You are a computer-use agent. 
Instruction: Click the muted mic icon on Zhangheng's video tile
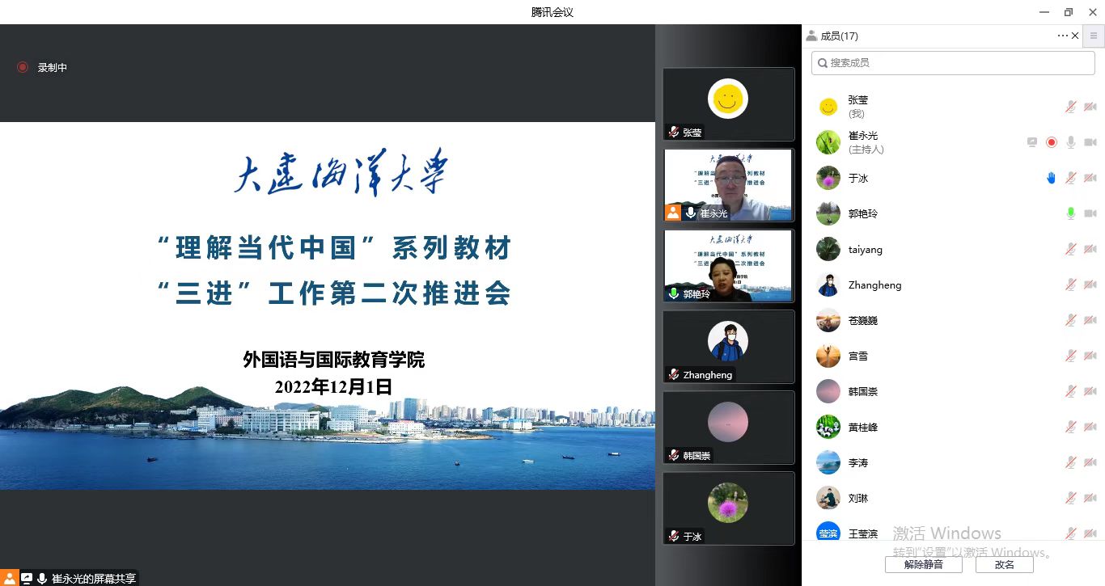pyautogui.click(x=673, y=374)
